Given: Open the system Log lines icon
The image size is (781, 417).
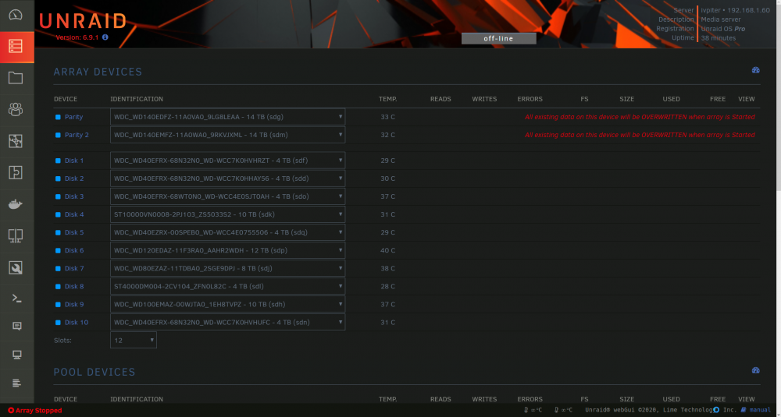Looking at the screenshot, I should [17, 383].
